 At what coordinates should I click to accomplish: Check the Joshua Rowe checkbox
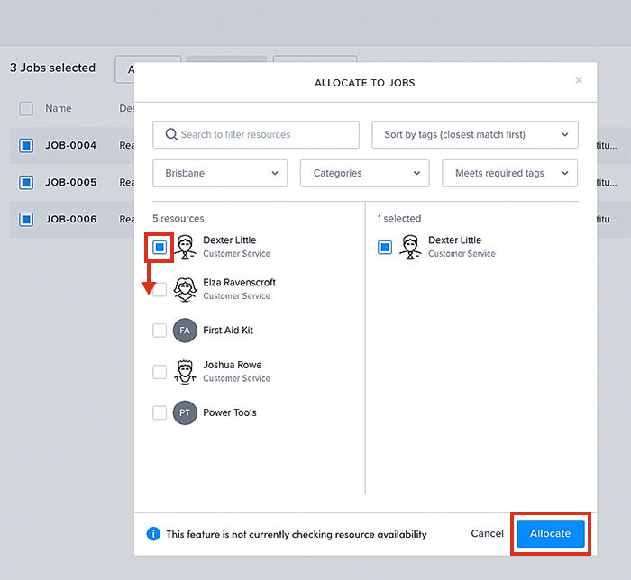coord(160,372)
